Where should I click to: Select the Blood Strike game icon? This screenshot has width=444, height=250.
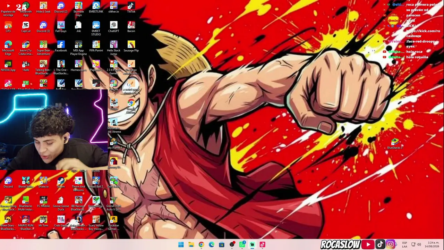(x=26, y=183)
